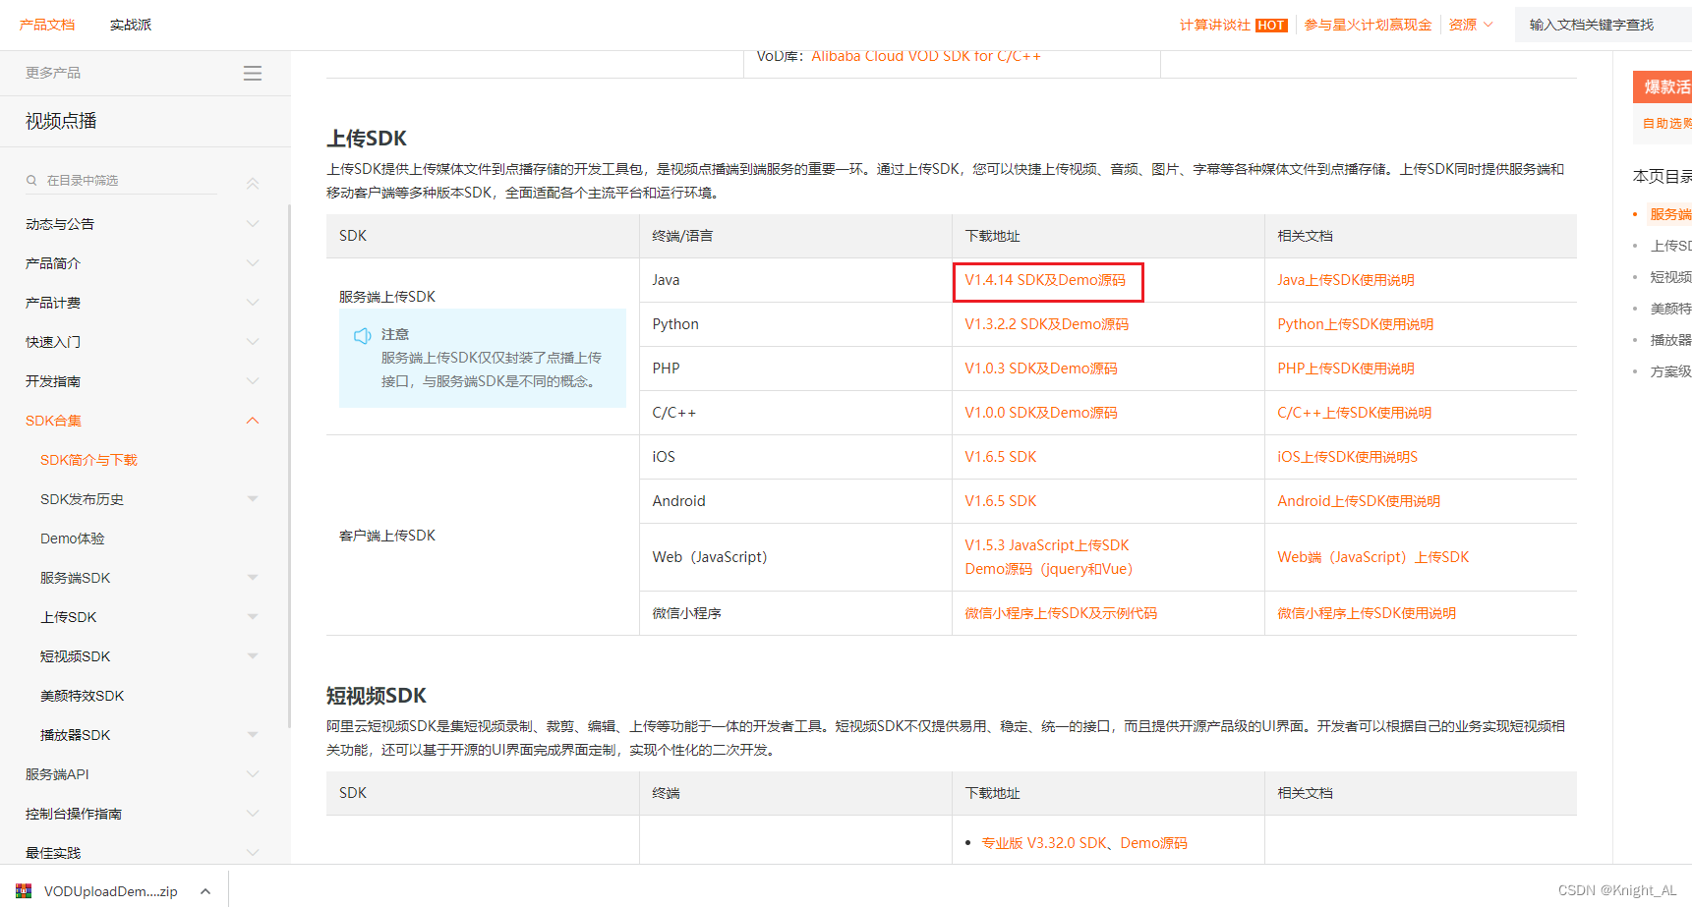
Task: Switch to the 产品文档 tab
Action: coord(46,25)
